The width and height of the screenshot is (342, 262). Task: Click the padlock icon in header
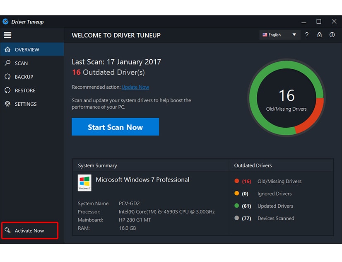pyautogui.click(x=320, y=35)
